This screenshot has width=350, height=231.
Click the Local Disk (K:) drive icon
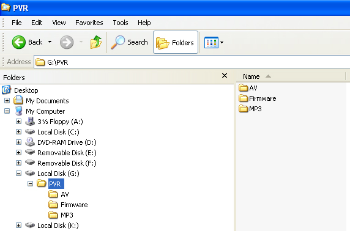[x=30, y=225]
